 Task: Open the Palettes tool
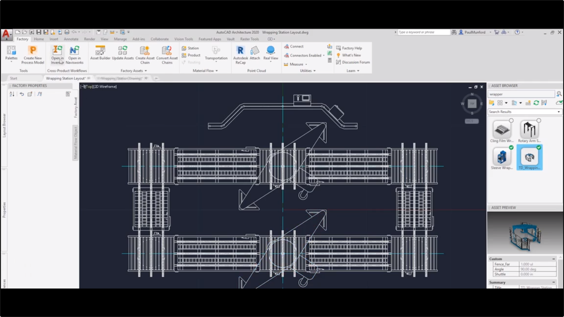click(x=12, y=54)
